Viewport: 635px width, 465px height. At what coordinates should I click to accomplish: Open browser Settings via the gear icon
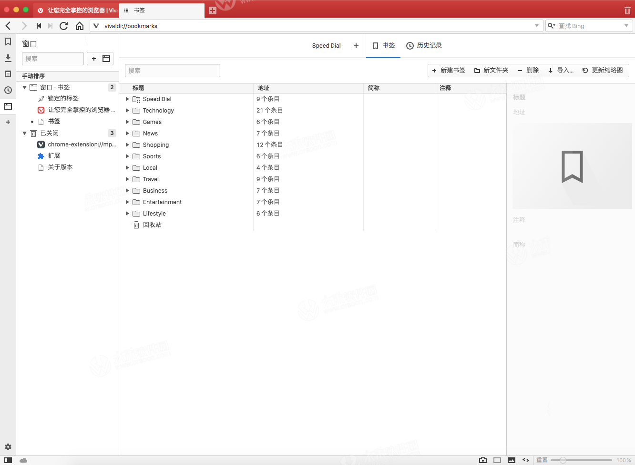[8, 447]
